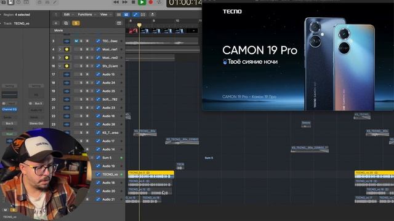Solo the Sfx_CLient track stack

pyautogui.click(x=81, y=66)
